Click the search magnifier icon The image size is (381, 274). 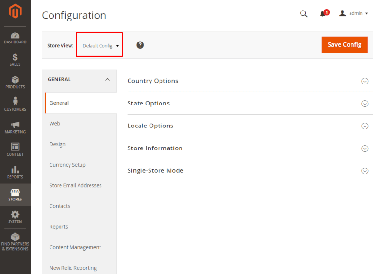[x=303, y=14]
